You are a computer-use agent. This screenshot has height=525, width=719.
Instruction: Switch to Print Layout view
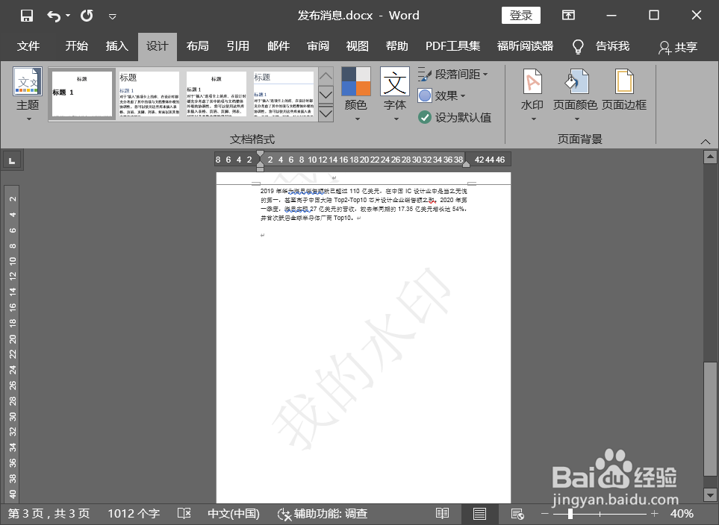point(479,514)
